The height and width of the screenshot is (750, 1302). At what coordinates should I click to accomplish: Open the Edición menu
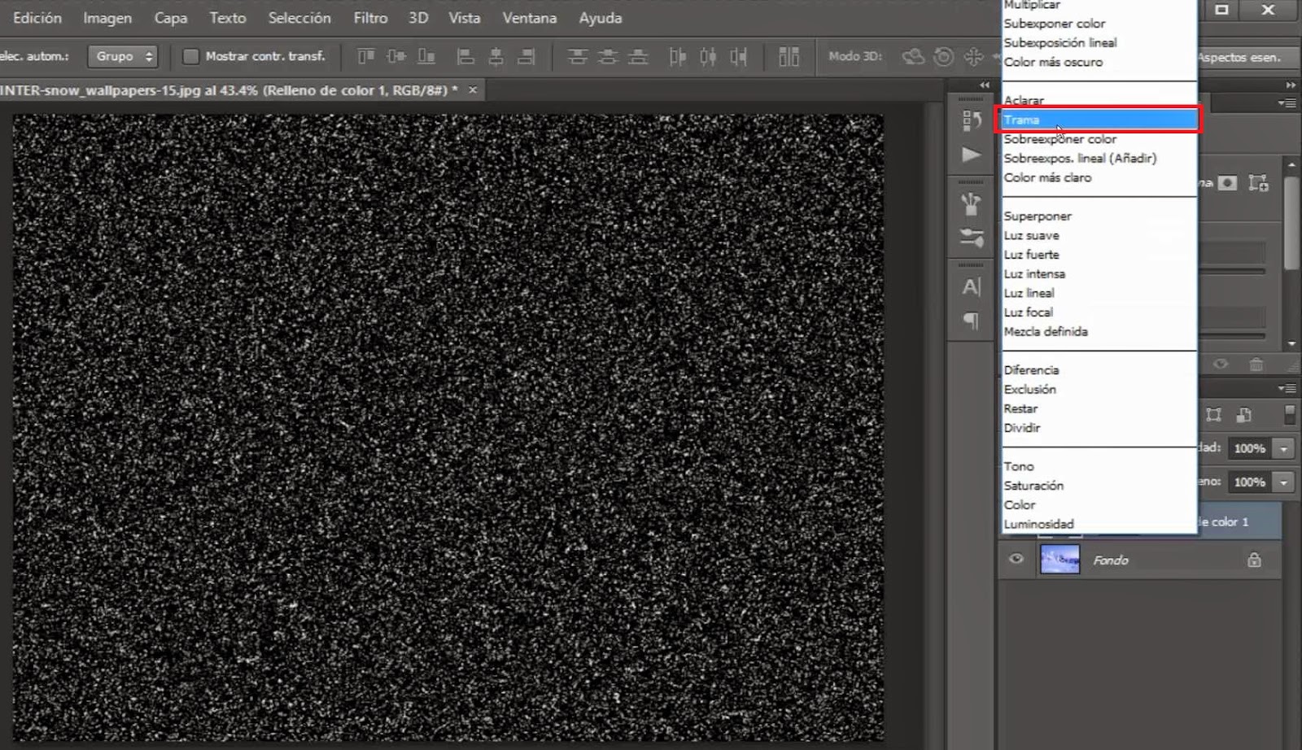[x=37, y=17]
